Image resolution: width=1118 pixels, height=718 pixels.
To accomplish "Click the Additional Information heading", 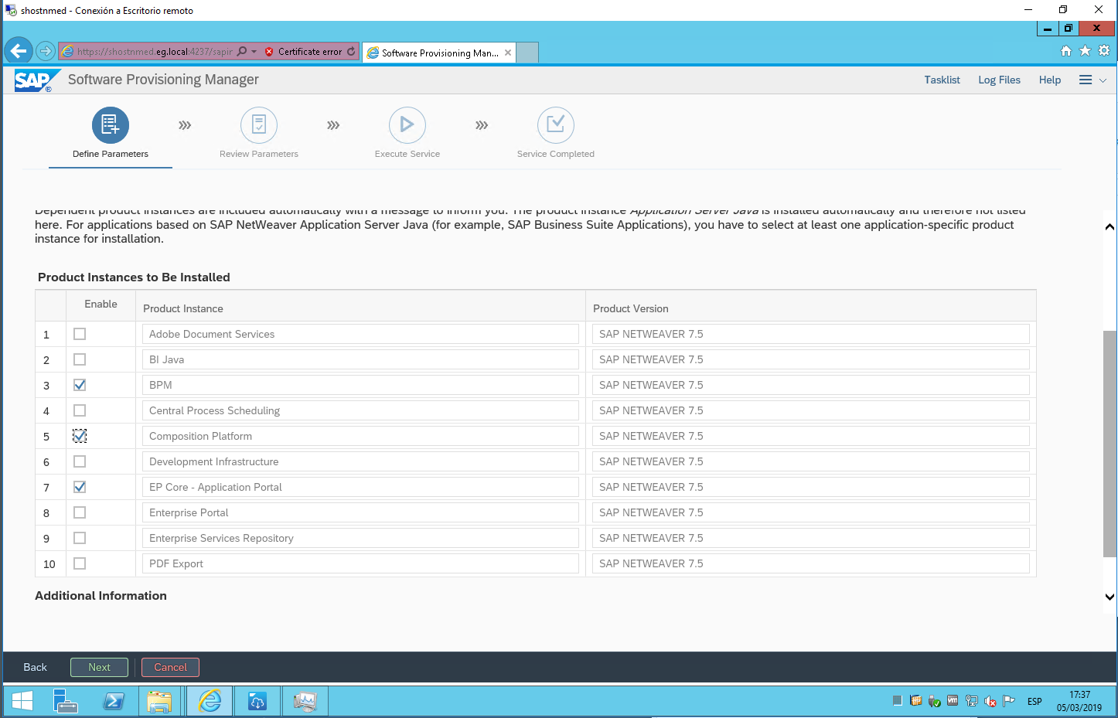I will [101, 596].
